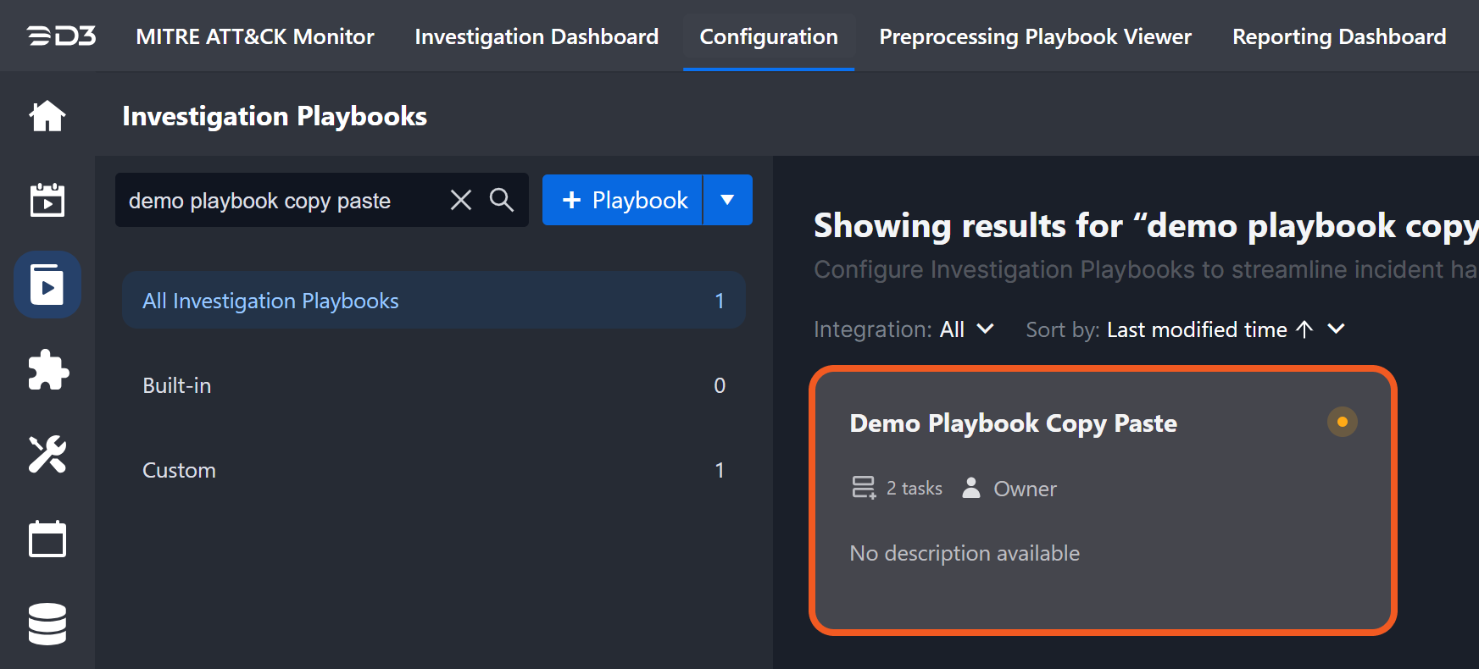Viewport: 1479px width, 669px height.
Task: Switch to MITRE ATT&CK Monitor tab
Action: (x=254, y=36)
